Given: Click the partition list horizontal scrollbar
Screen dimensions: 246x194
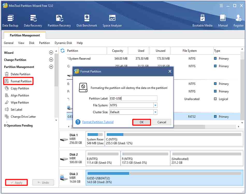Looking at the screenshot, I should pos(139,126).
